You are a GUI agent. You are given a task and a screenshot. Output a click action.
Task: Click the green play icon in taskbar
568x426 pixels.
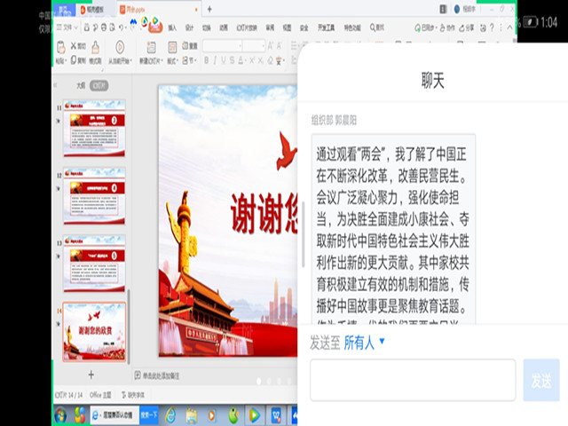coord(255,414)
